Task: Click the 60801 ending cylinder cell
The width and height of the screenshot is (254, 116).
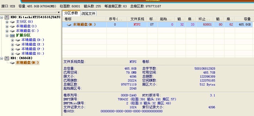Action: (x=207, y=25)
